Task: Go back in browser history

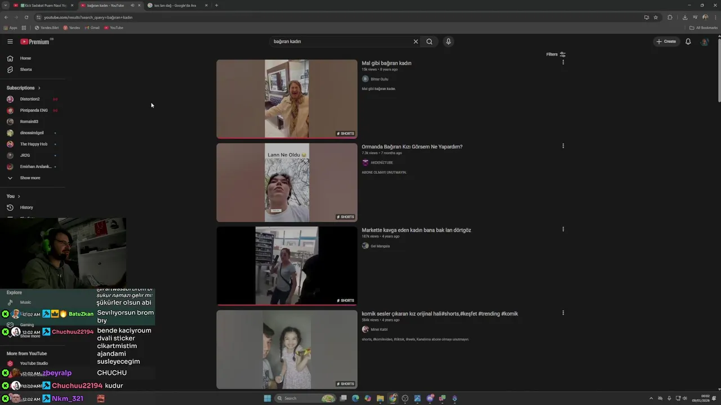Action: pos(6,17)
